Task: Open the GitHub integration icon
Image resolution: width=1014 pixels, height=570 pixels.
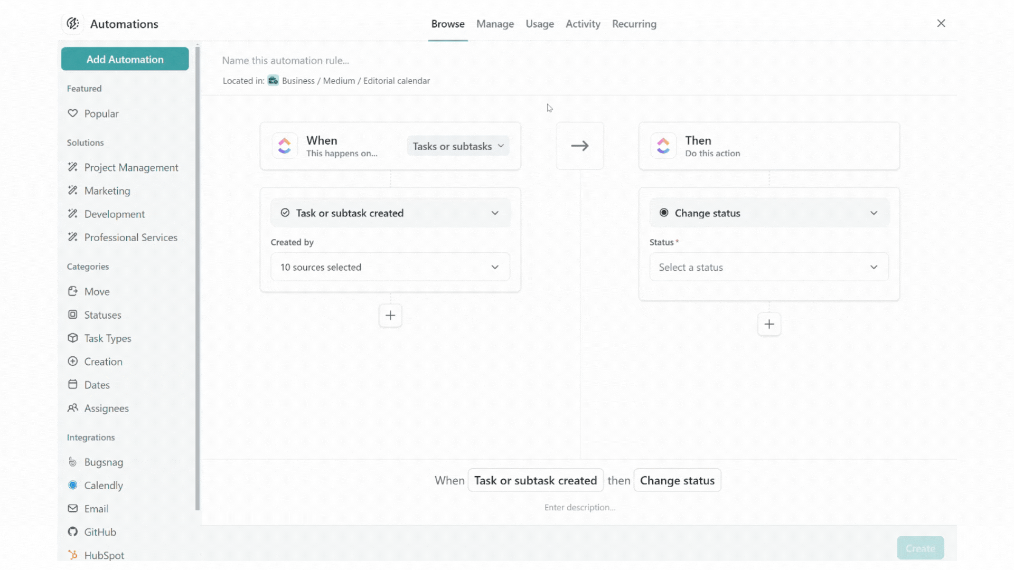Action: (x=73, y=532)
